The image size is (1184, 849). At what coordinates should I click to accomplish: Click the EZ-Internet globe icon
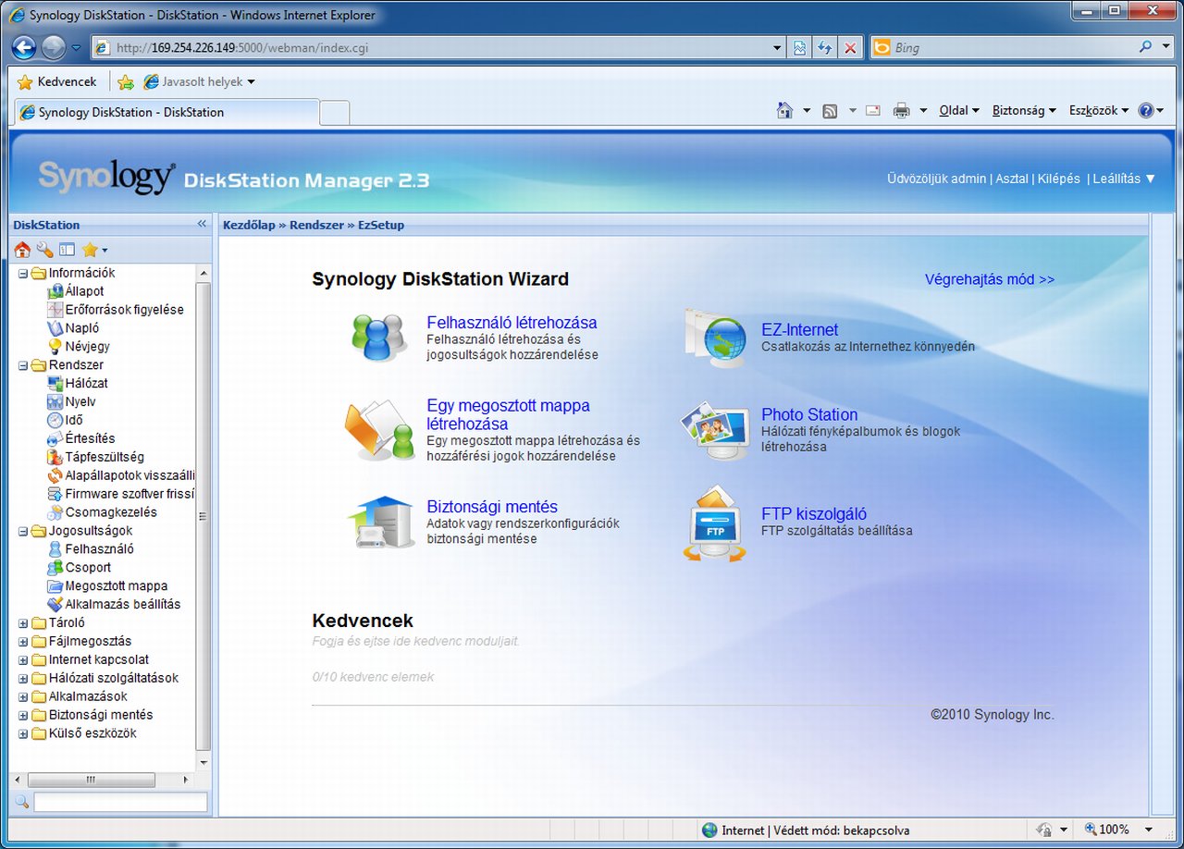click(715, 338)
